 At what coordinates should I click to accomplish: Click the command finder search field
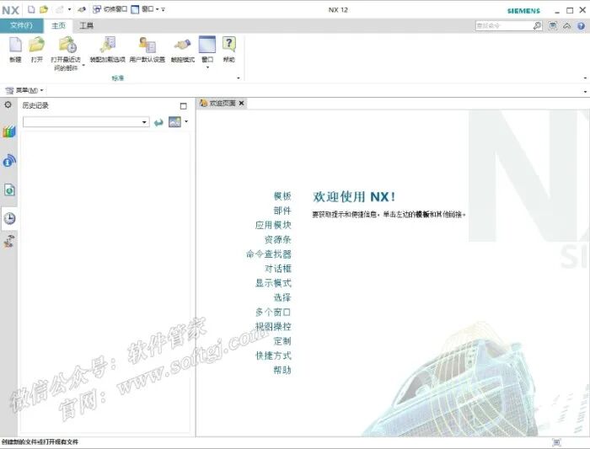click(503, 25)
